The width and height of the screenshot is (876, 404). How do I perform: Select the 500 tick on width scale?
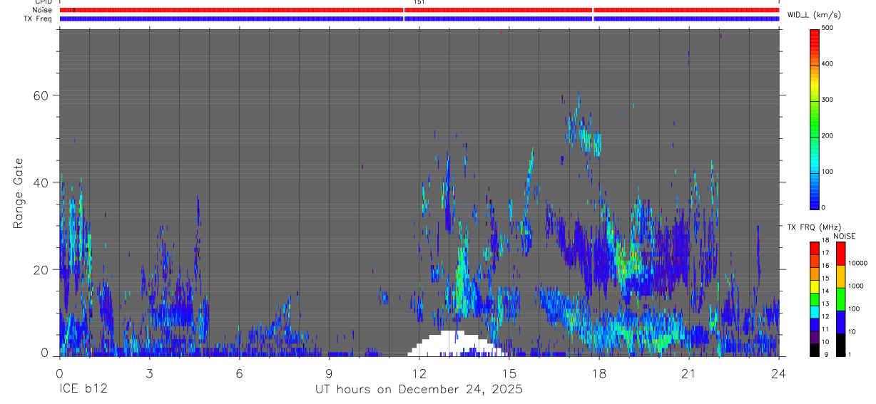[x=828, y=28]
